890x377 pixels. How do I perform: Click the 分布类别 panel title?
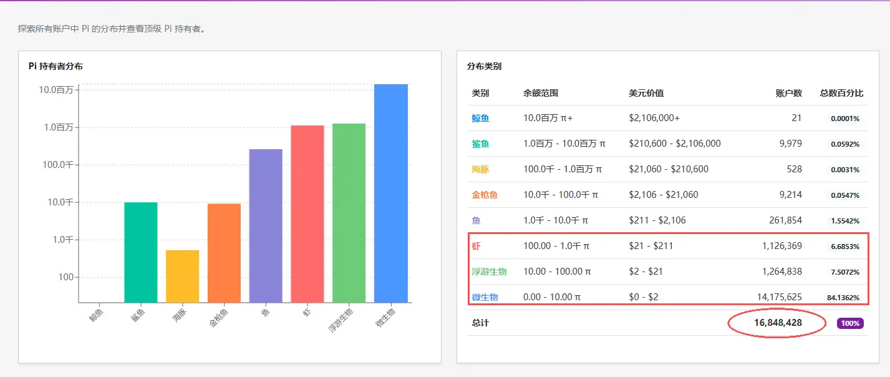tap(484, 66)
